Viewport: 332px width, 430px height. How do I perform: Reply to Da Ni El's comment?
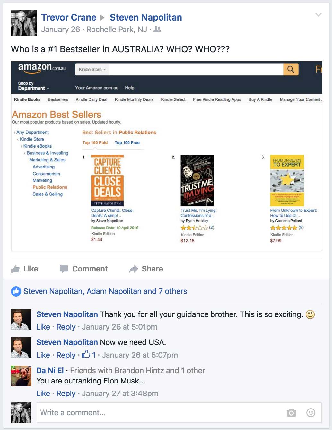(66, 393)
